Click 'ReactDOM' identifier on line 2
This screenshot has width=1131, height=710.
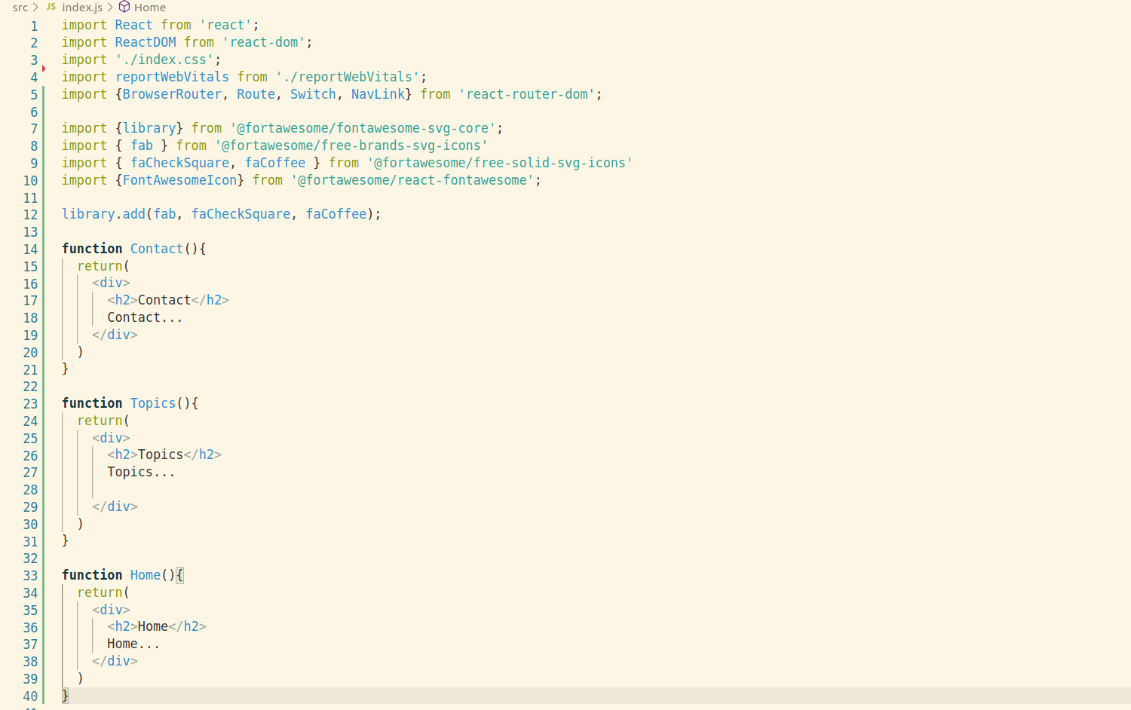click(x=146, y=42)
